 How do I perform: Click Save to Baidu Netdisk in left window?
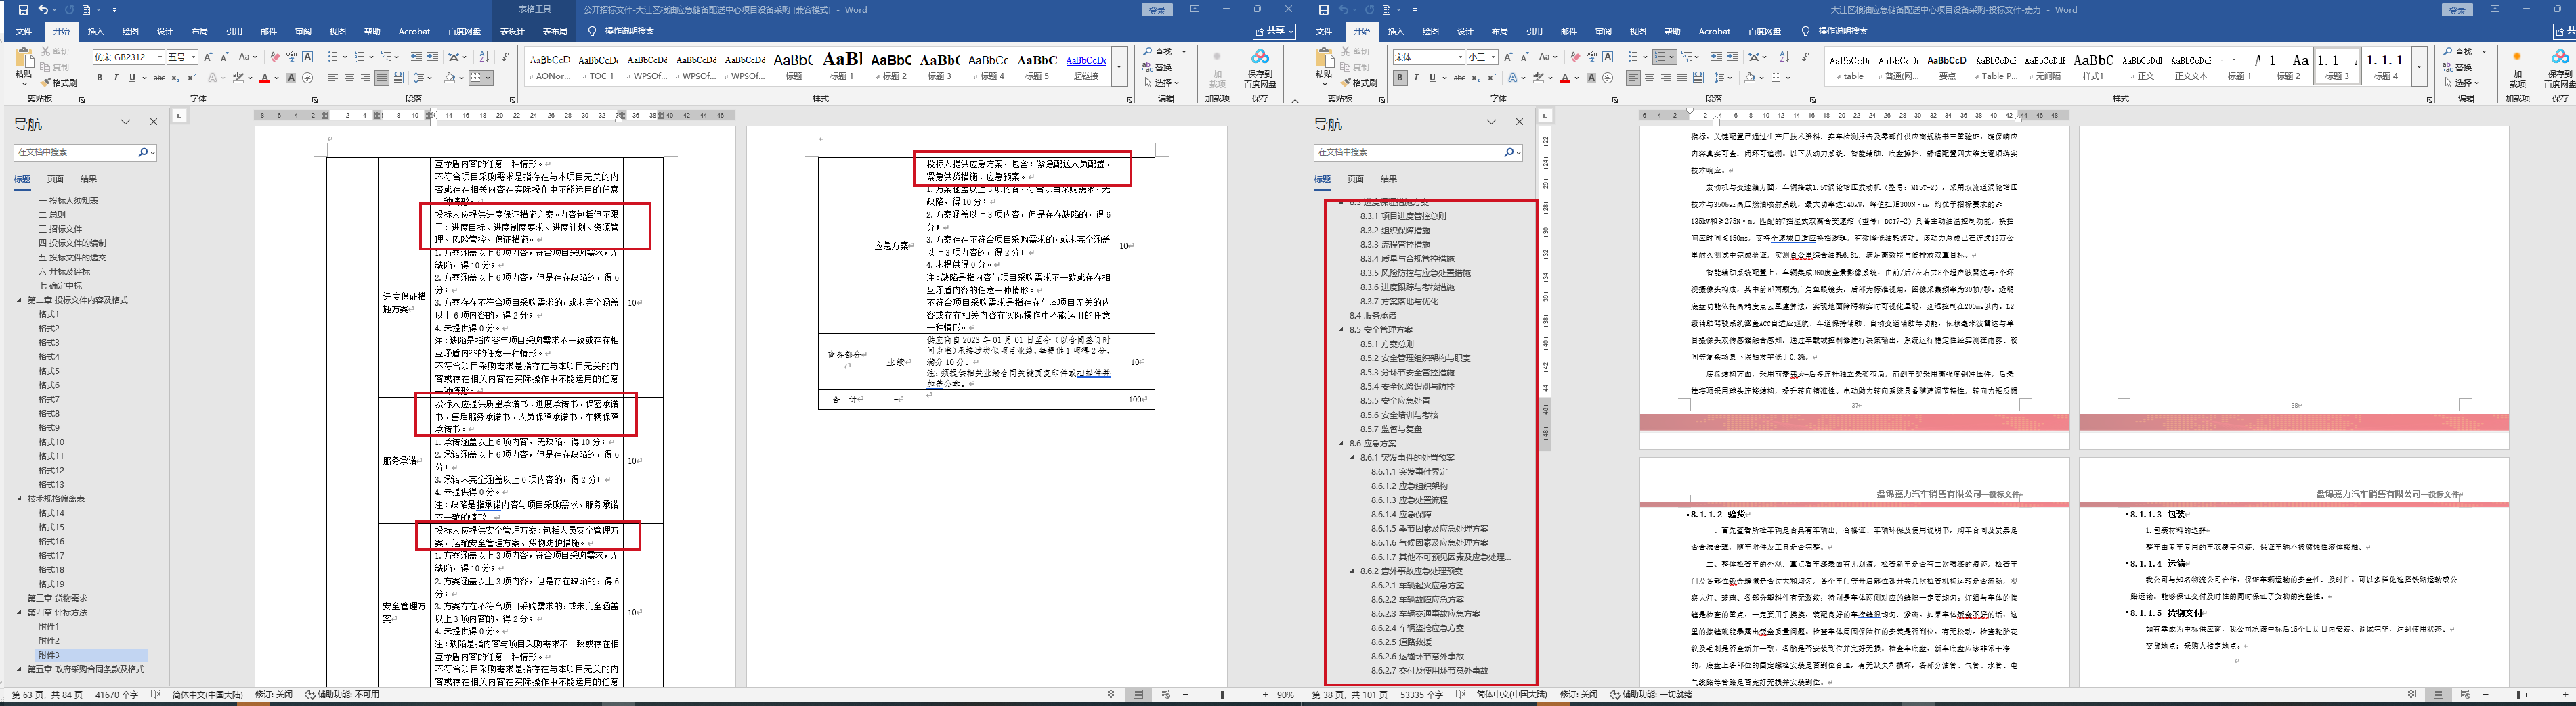click(x=1260, y=68)
